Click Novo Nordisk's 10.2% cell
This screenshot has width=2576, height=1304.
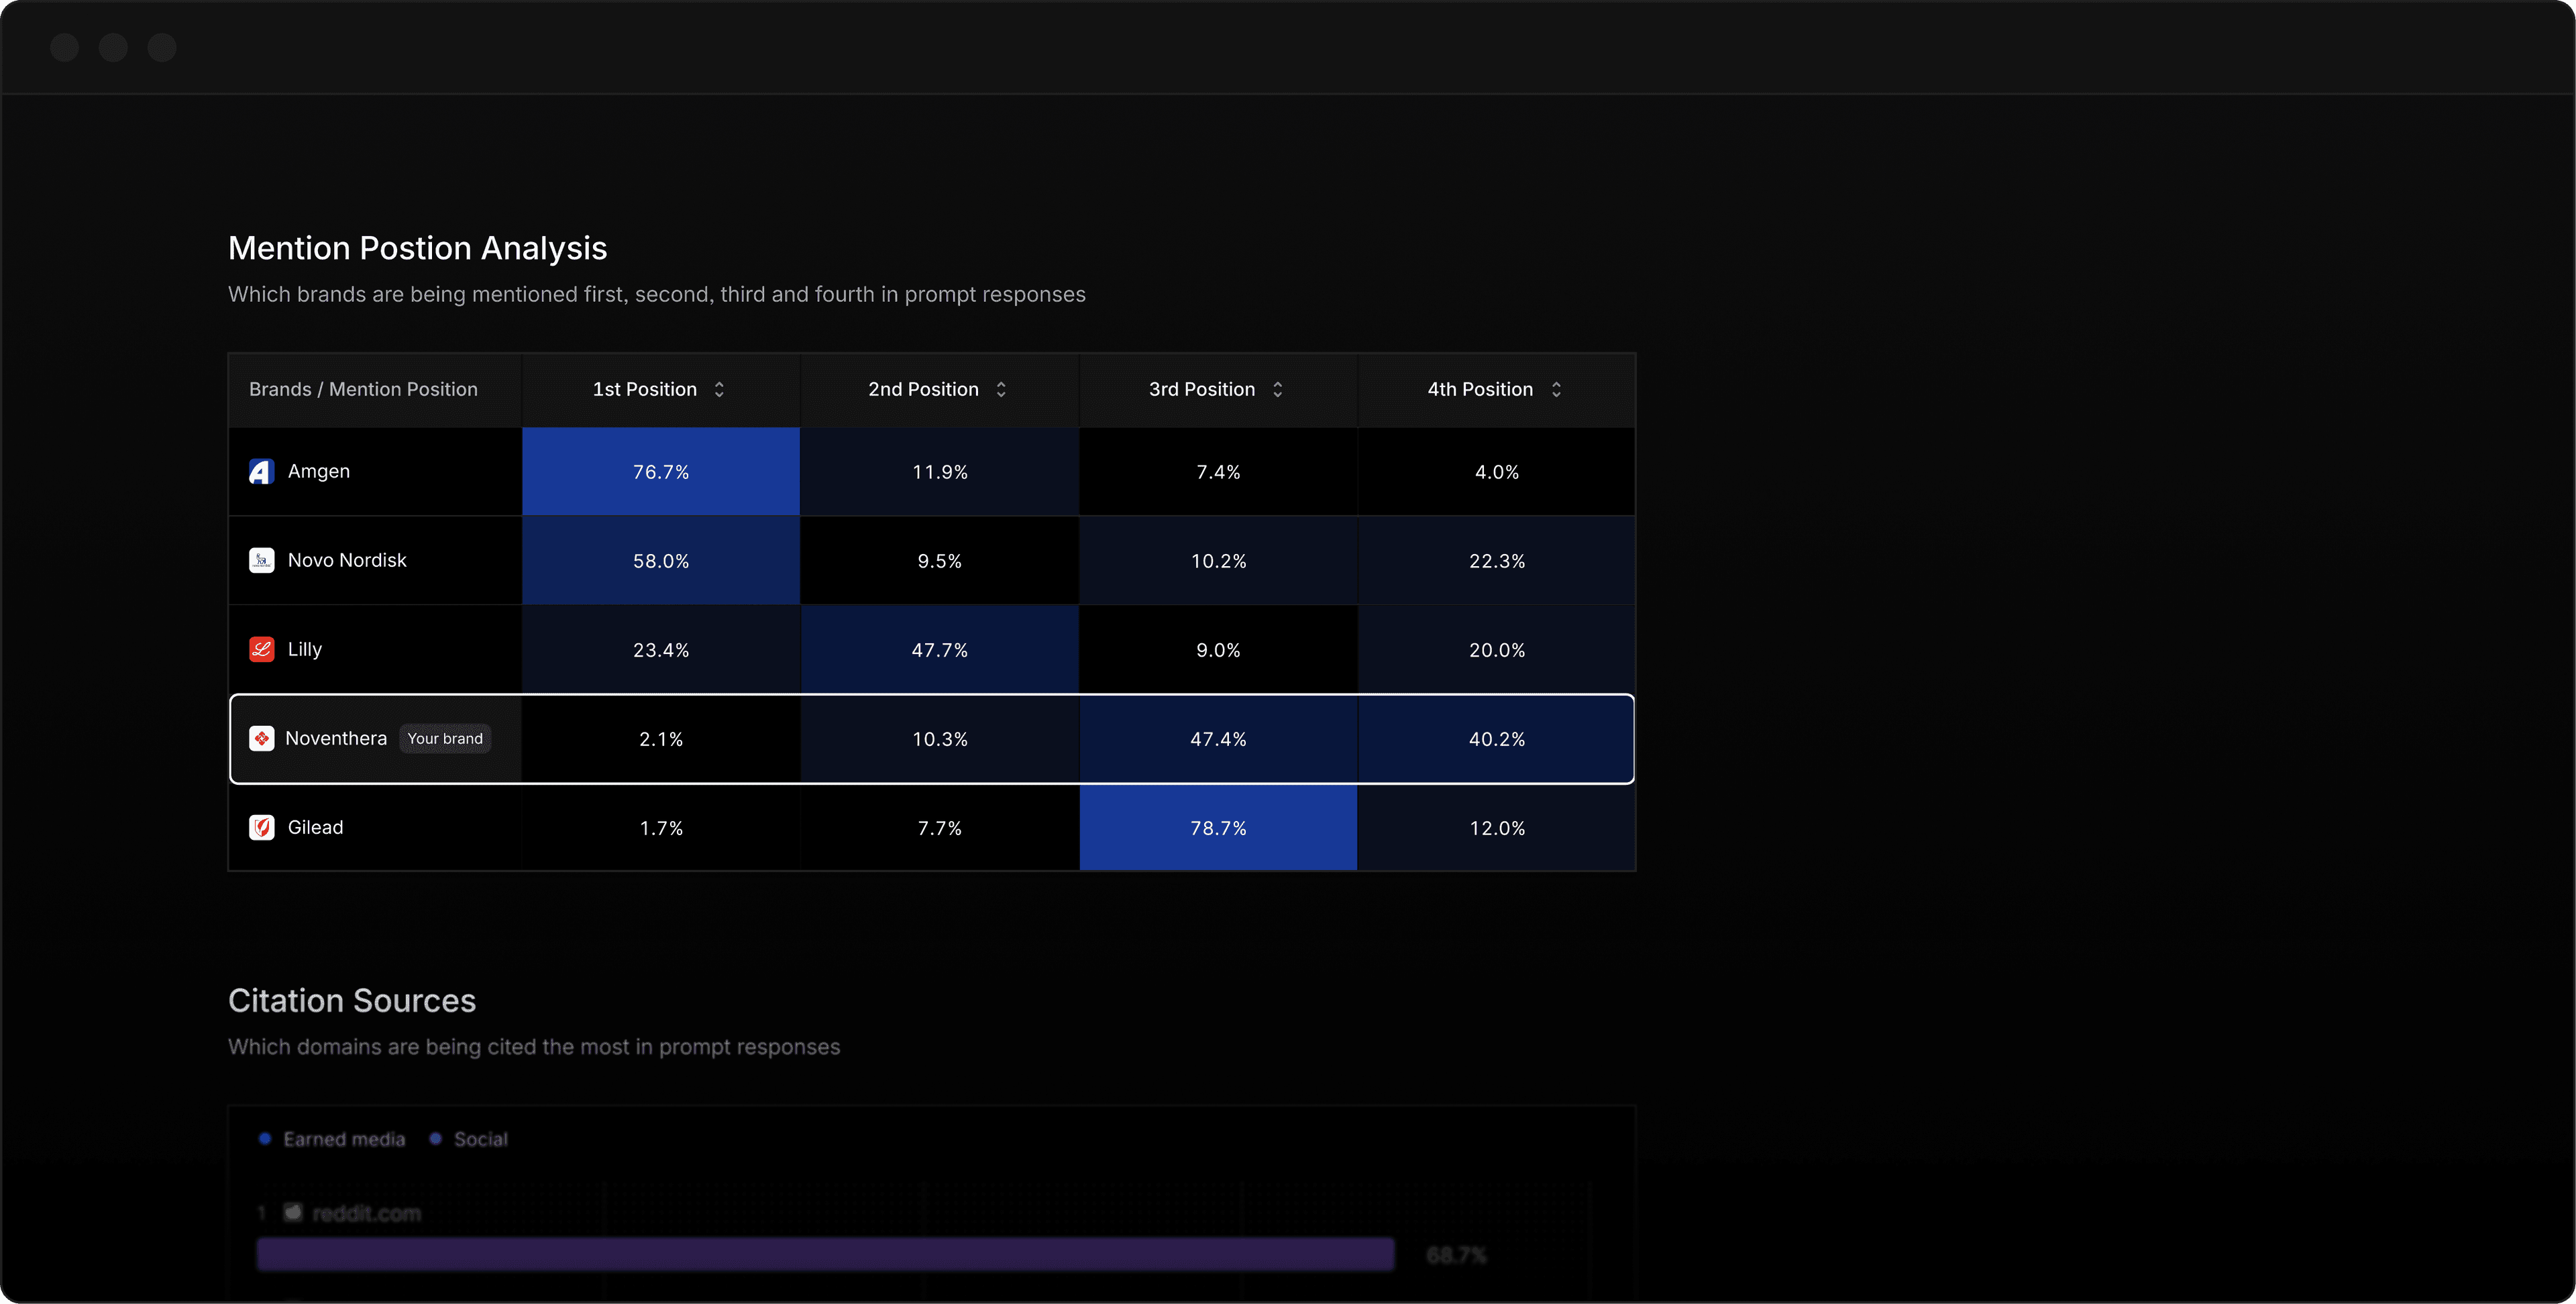1218,561
